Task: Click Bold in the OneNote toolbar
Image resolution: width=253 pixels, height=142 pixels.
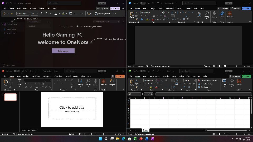Action: click(41, 13)
